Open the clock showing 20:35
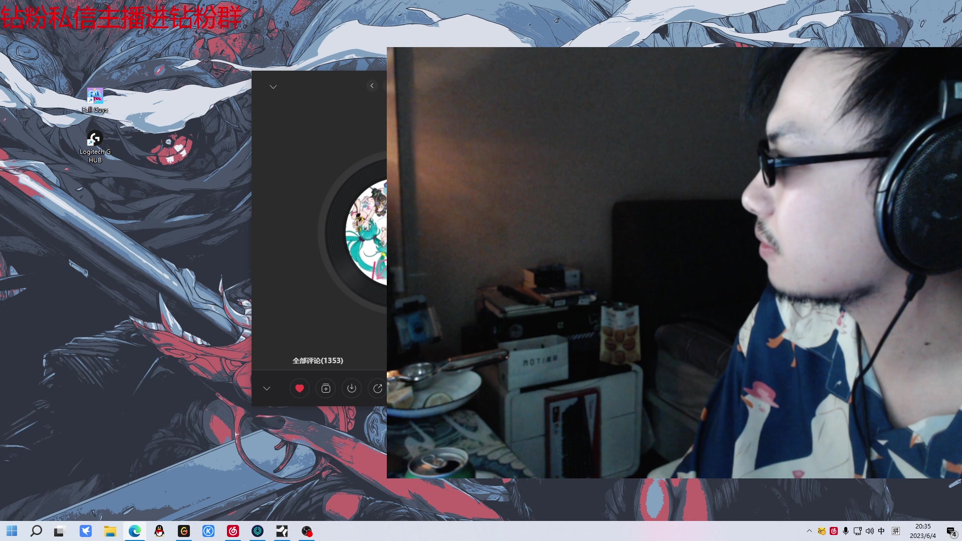 (922, 531)
